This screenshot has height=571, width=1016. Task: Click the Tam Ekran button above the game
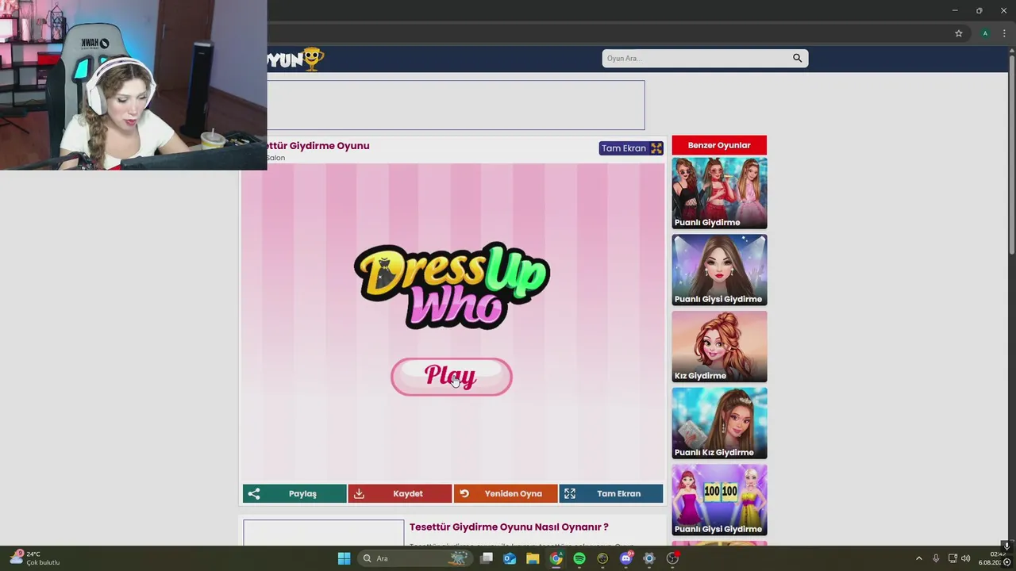[x=631, y=148]
